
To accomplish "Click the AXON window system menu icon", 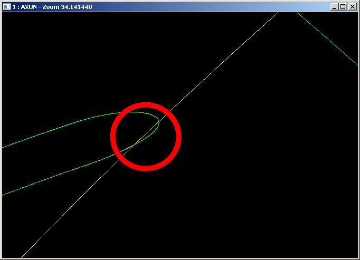I will coord(6,6).
